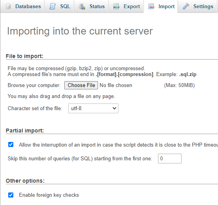Uncheck allow interruption of import checkbox
Image resolution: width=218 pixels, height=205 pixels.
pyautogui.click(x=11, y=145)
